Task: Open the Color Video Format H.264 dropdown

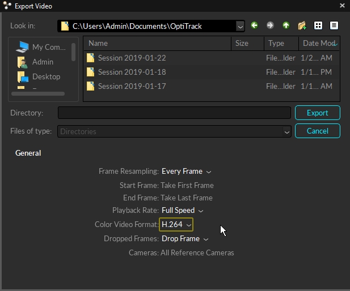Action: click(176, 225)
